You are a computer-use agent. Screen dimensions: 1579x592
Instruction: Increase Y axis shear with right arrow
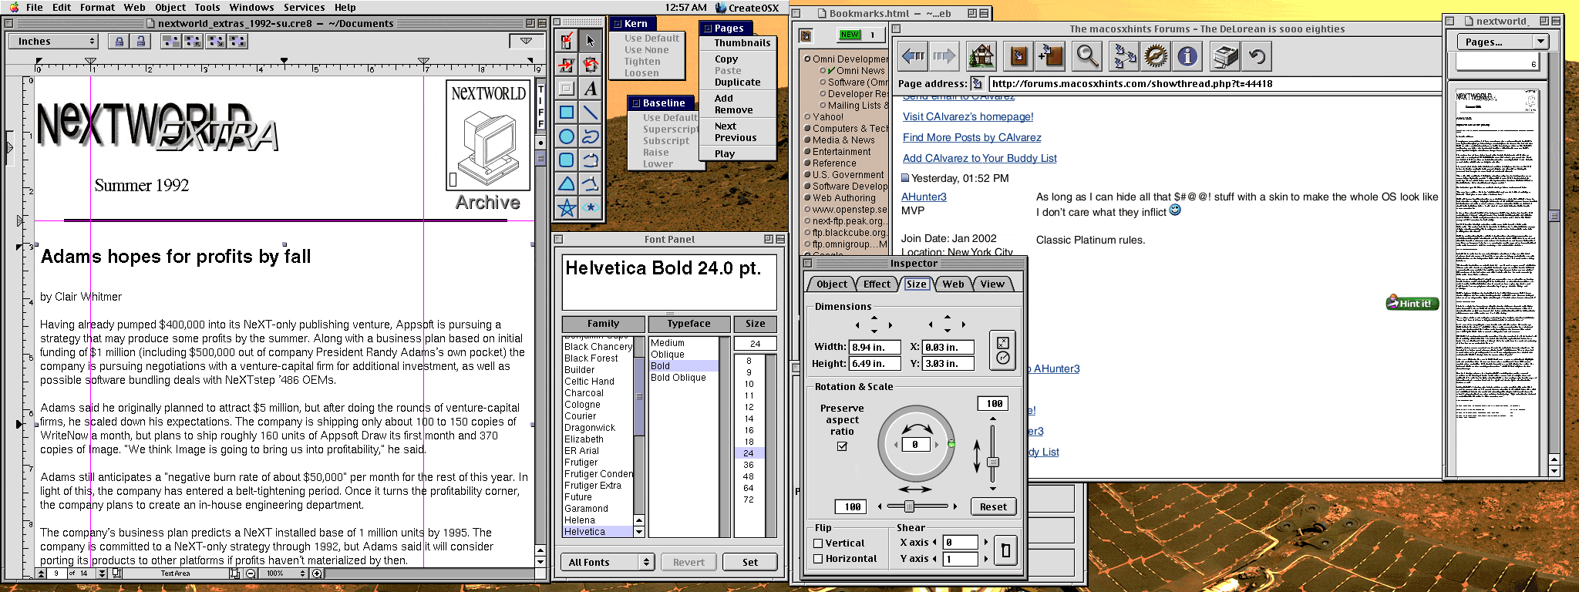(x=985, y=559)
